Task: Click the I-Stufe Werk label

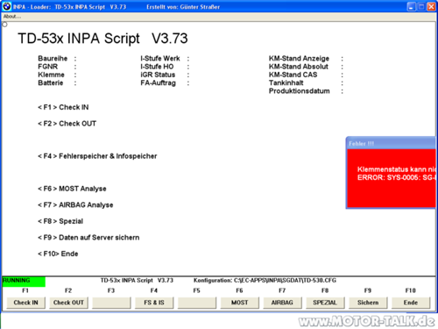Action: click(160, 59)
